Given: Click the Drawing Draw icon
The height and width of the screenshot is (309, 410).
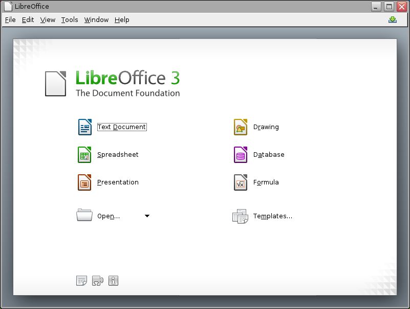Looking at the screenshot, I should pyautogui.click(x=240, y=127).
